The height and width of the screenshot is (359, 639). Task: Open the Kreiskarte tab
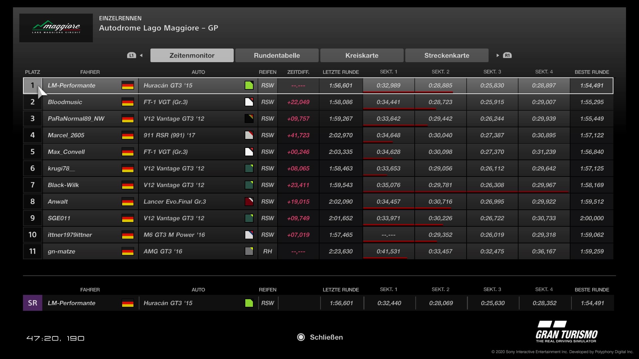click(x=362, y=56)
